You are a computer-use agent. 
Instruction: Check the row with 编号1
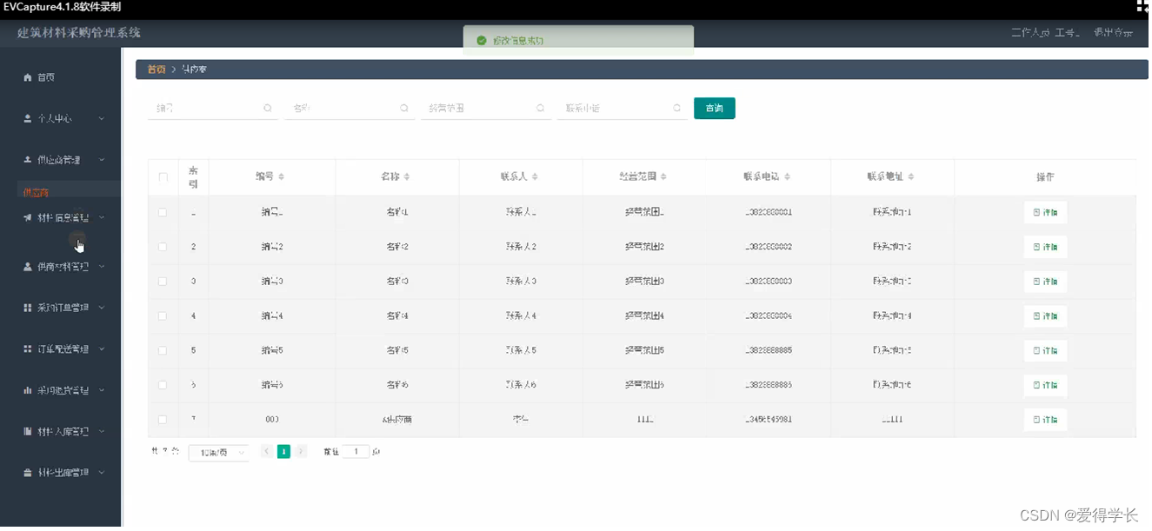coord(163,212)
